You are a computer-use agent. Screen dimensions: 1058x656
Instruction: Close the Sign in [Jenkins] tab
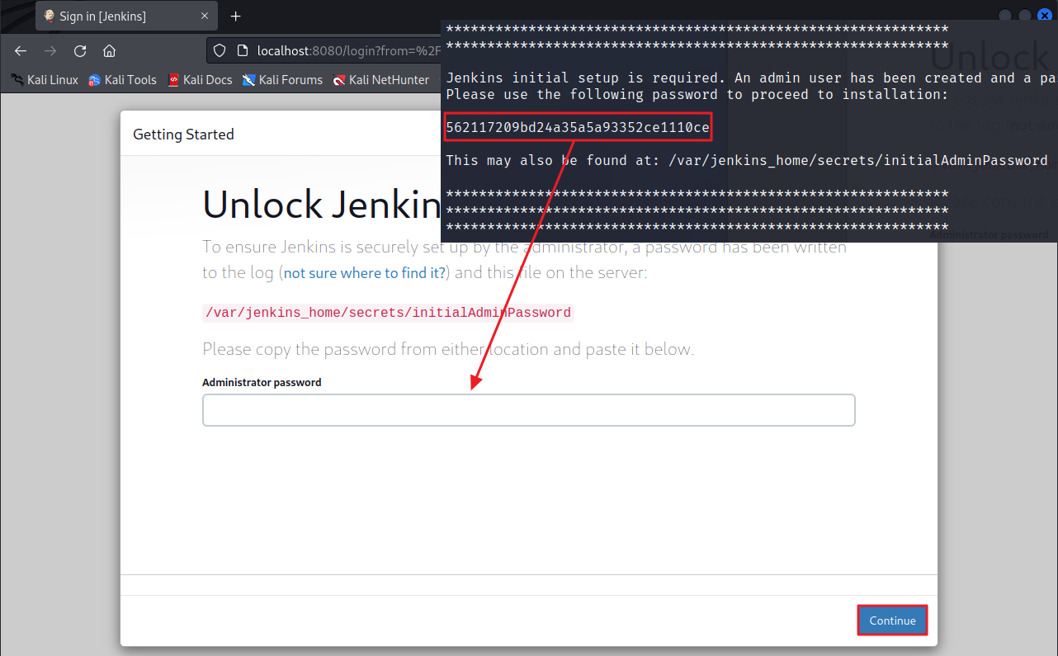point(205,17)
